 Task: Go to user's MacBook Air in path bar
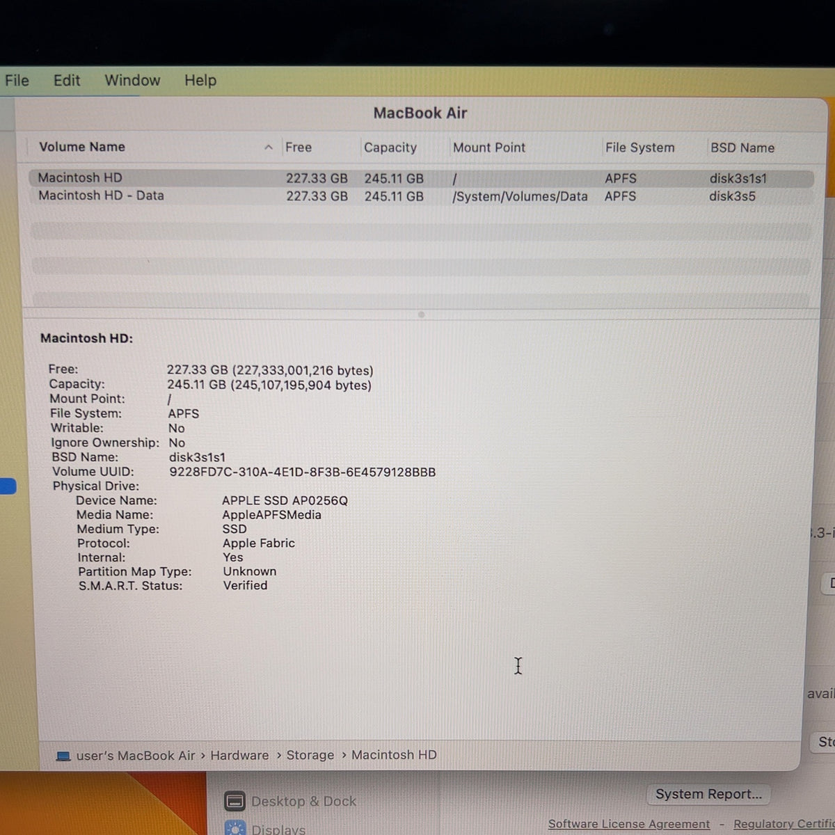(136, 755)
